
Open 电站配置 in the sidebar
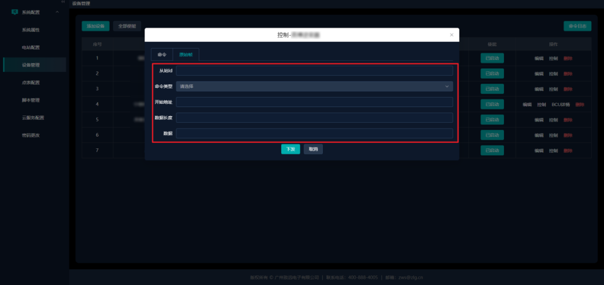click(31, 47)
